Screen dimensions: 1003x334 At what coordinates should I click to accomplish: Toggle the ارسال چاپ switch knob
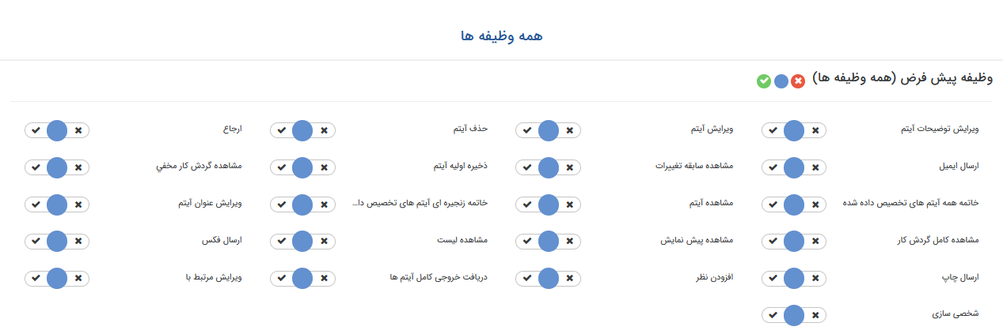pyautogui.click(x=794, y=278)
